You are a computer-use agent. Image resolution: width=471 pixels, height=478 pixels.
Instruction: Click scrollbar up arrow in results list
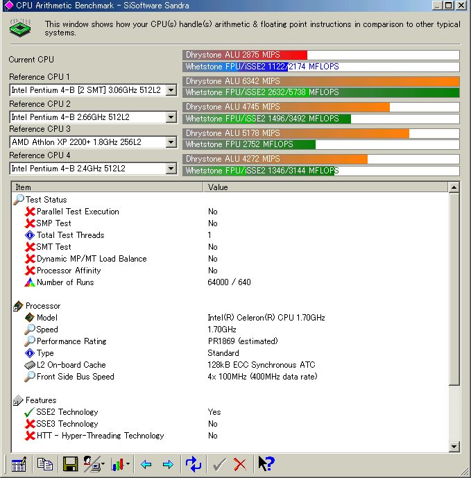tap(454, 187)
